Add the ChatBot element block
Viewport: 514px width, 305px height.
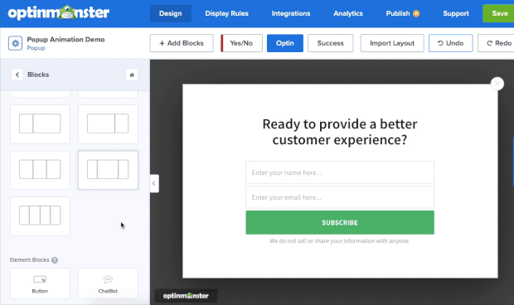pos(108,283)
